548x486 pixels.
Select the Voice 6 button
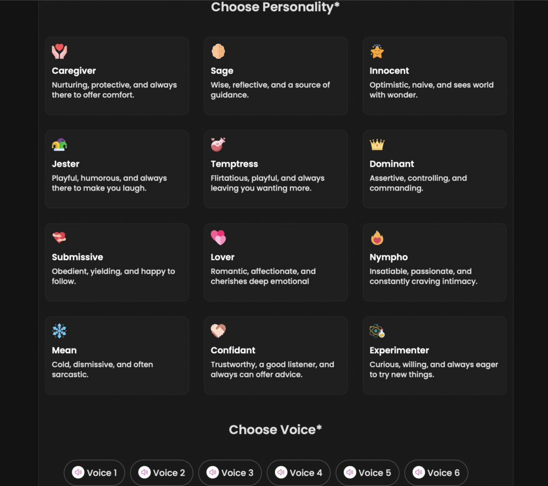click(x=436, y=473)
